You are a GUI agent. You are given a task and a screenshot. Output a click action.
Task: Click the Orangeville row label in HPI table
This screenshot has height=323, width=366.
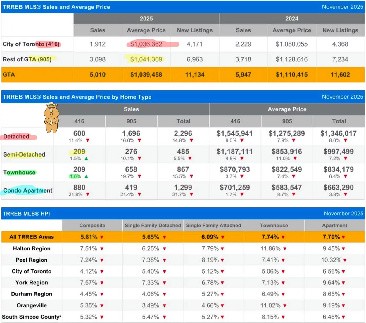(32, 305)
